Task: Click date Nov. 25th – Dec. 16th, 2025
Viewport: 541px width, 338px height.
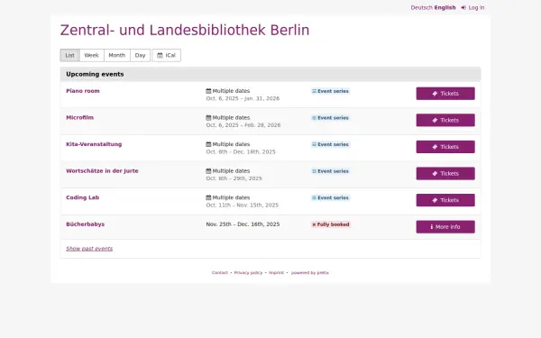Action: tap(243, 224)
